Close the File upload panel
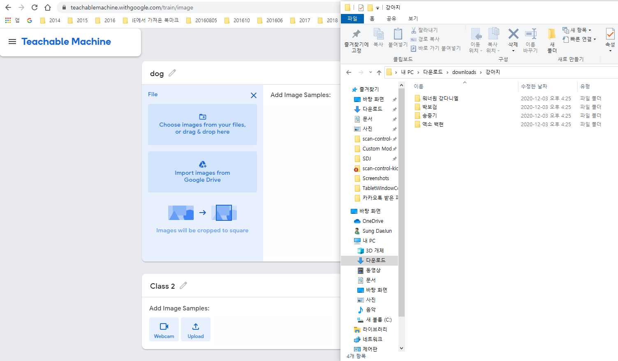The width and height of the screenshot is (618, 361). click(254, 95)
